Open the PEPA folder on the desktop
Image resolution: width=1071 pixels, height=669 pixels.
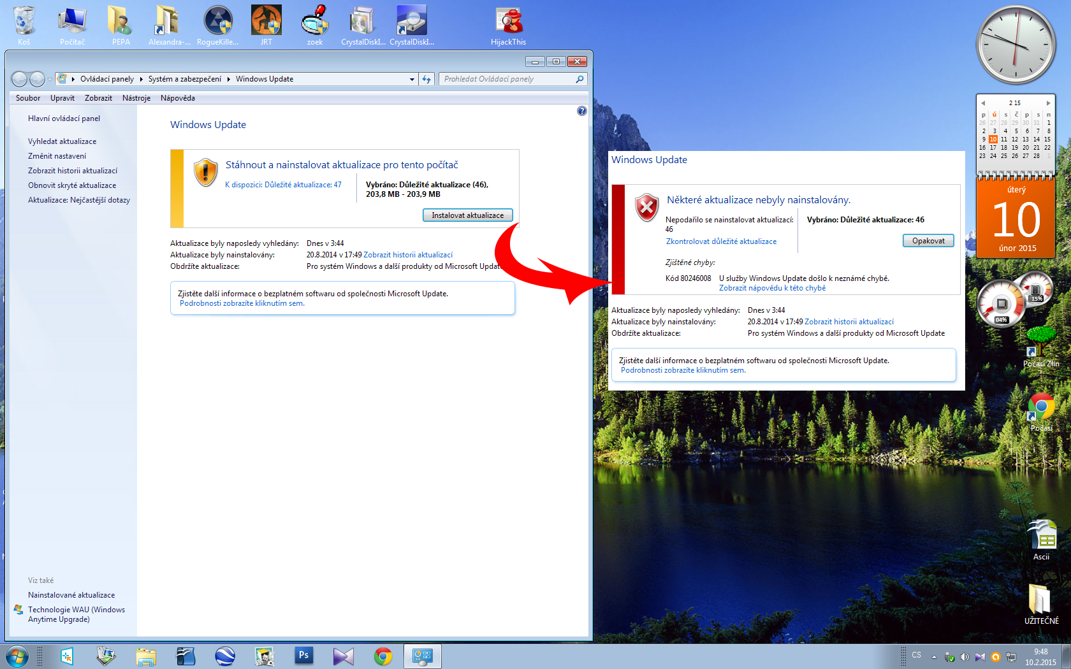pos(120,25)
